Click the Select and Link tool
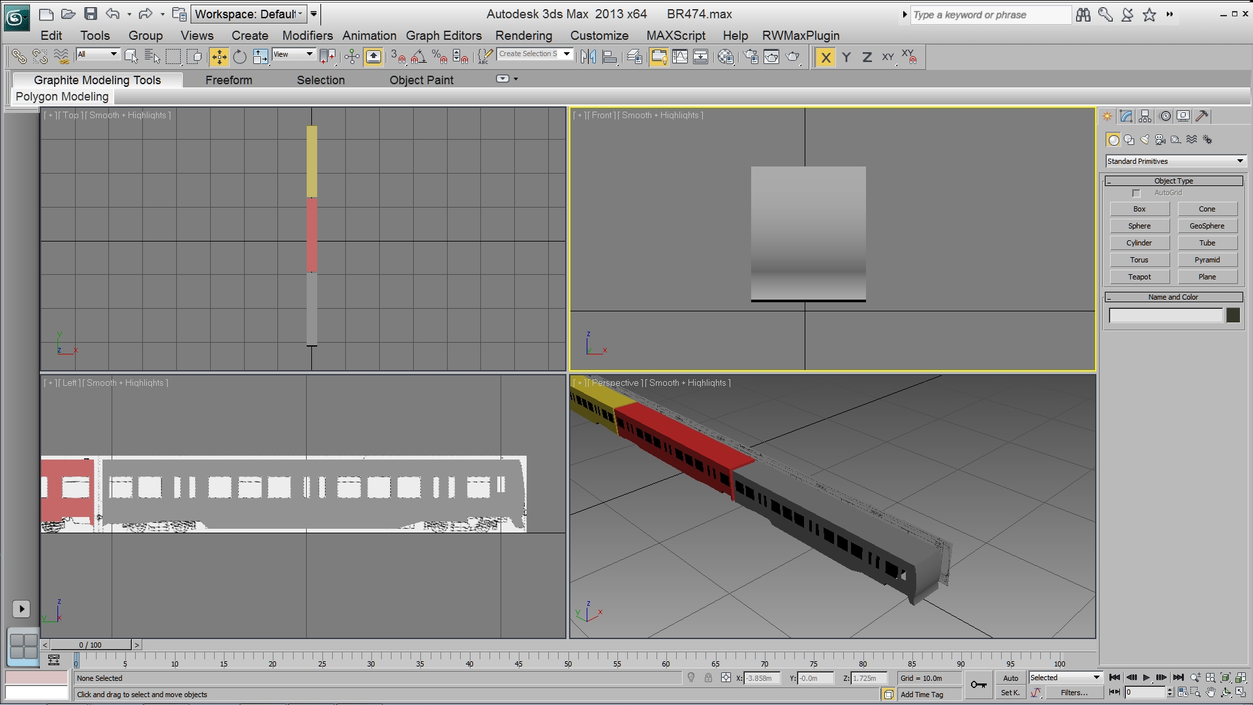Screen dimensions: 1253x705 click(19, 57)
